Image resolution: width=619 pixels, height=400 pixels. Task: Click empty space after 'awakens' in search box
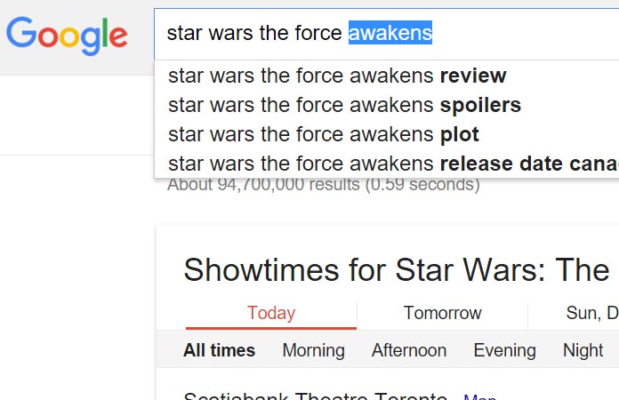525,34
